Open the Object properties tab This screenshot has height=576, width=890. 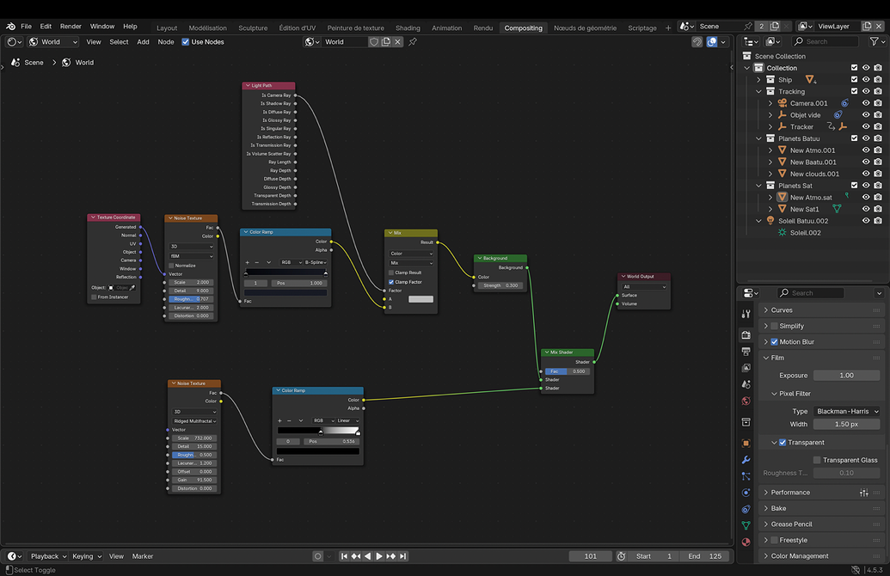tap(746, 444)
